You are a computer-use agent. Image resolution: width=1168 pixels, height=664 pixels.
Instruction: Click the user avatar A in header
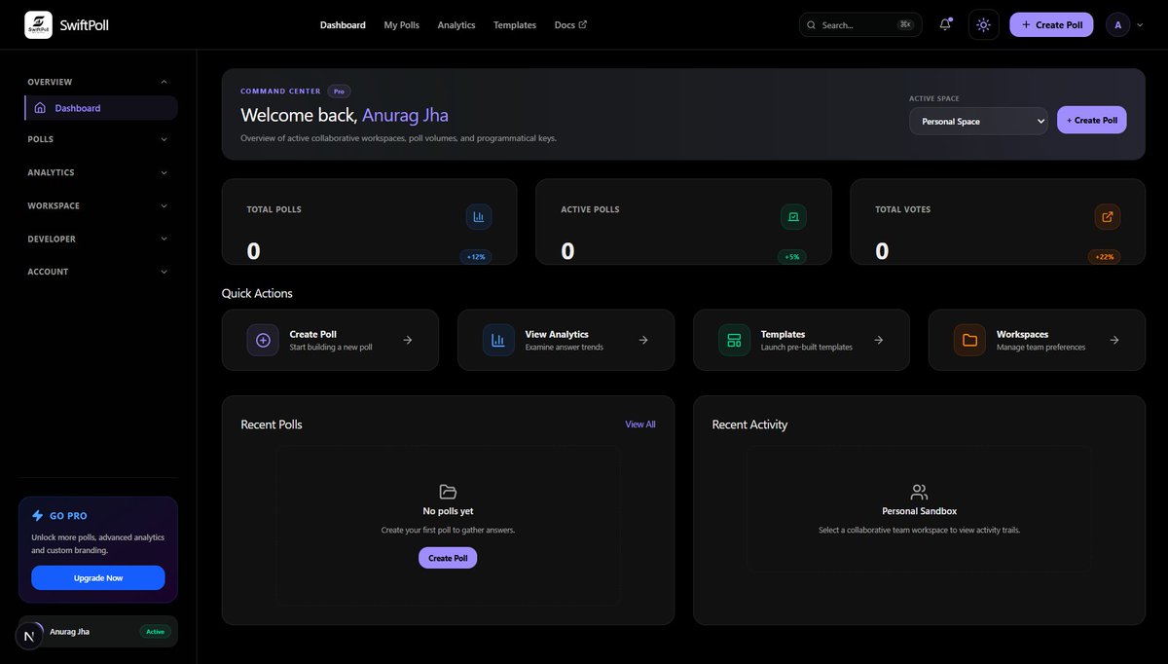(1117, 24)
